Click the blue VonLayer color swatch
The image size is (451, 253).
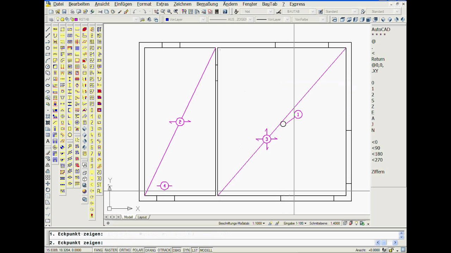point(167,19)
